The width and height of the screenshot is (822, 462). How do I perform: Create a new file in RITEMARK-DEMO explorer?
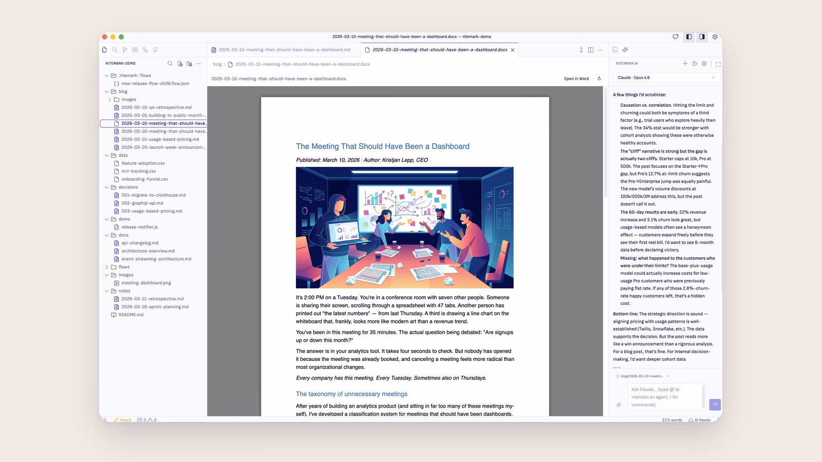[x=180, y=64]
